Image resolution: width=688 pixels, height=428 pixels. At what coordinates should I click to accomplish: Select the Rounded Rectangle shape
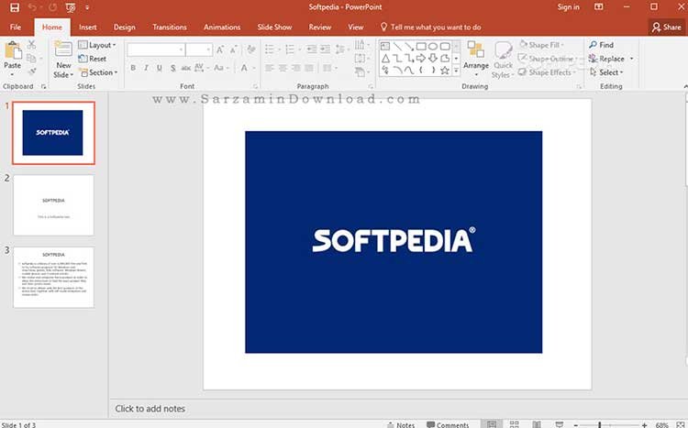[445, 46]
